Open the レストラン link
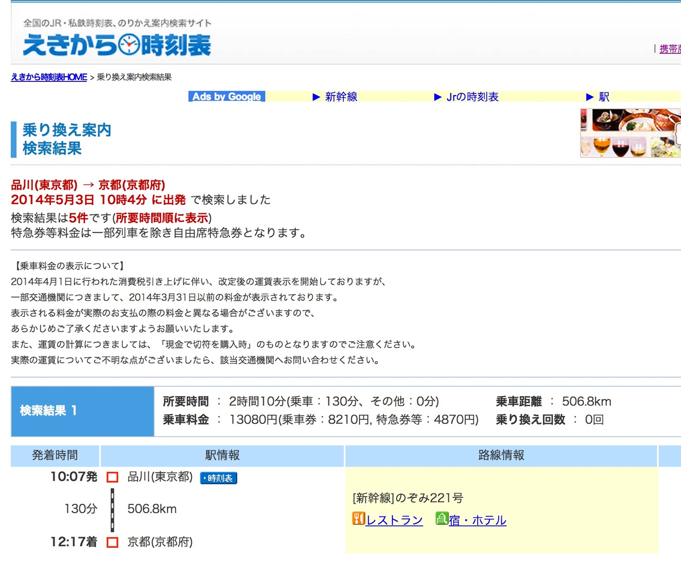The width and height of the screenshot is (681, 566). 394,520
